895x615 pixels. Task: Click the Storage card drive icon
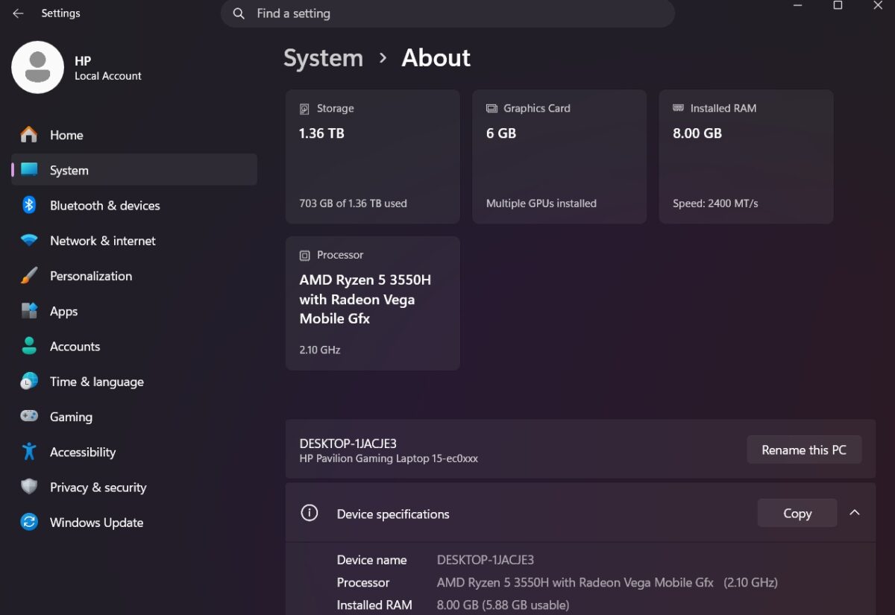coord(304,109)
